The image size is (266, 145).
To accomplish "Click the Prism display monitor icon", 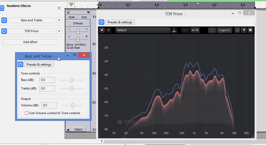I will coord(237,30).
